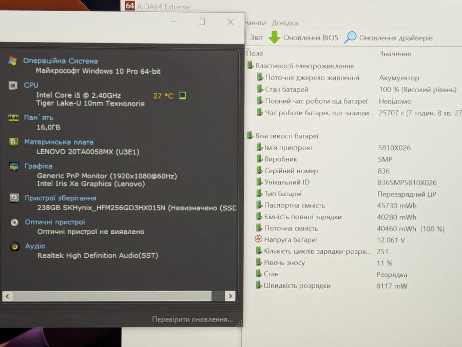Click battery icon of Властивості батареї group
Image resolution: width=462 pixels, height=347 pixels.
[x=250, y=135]
